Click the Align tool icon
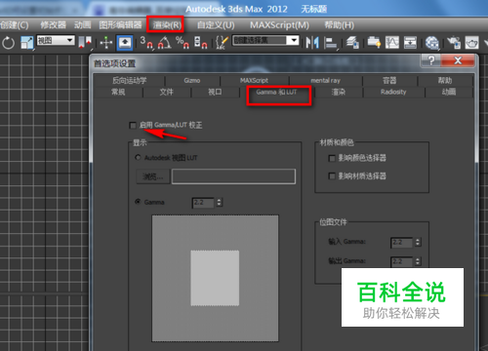 click(331, 43)
